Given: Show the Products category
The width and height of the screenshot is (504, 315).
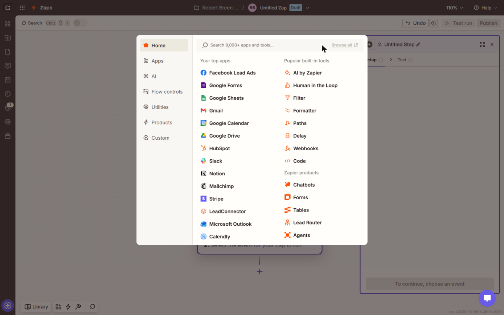Looking at the screenshot, I should [x=164, y=123].
